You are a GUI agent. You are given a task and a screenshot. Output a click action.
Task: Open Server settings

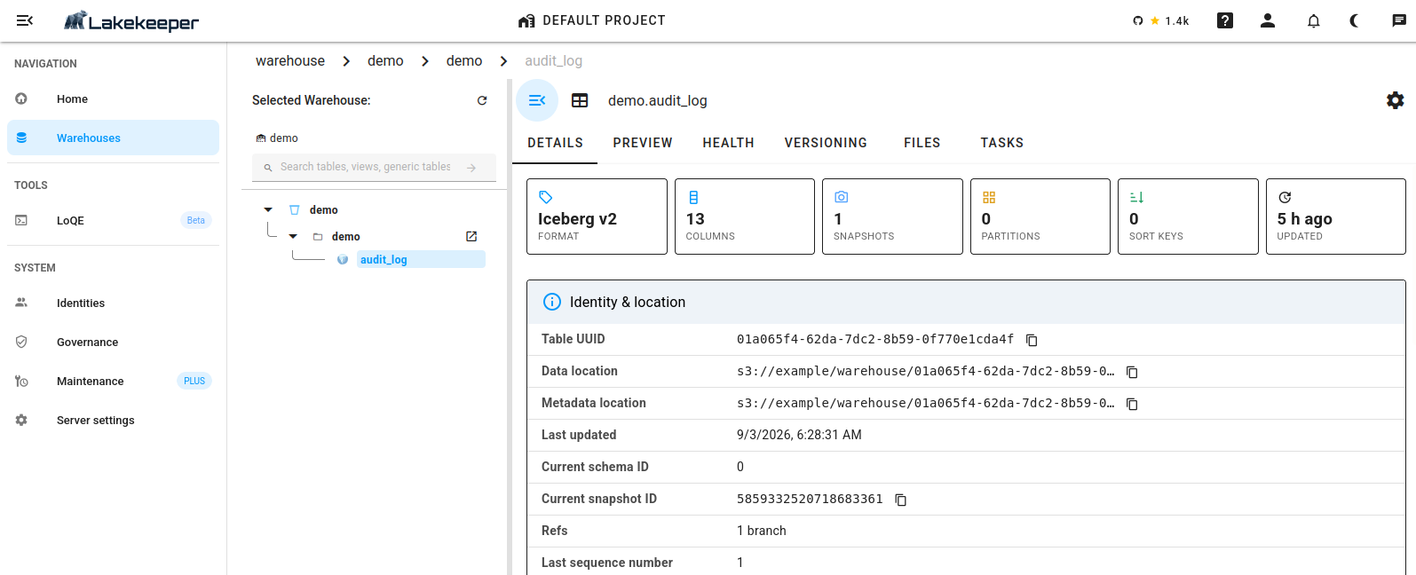point(113,420)
